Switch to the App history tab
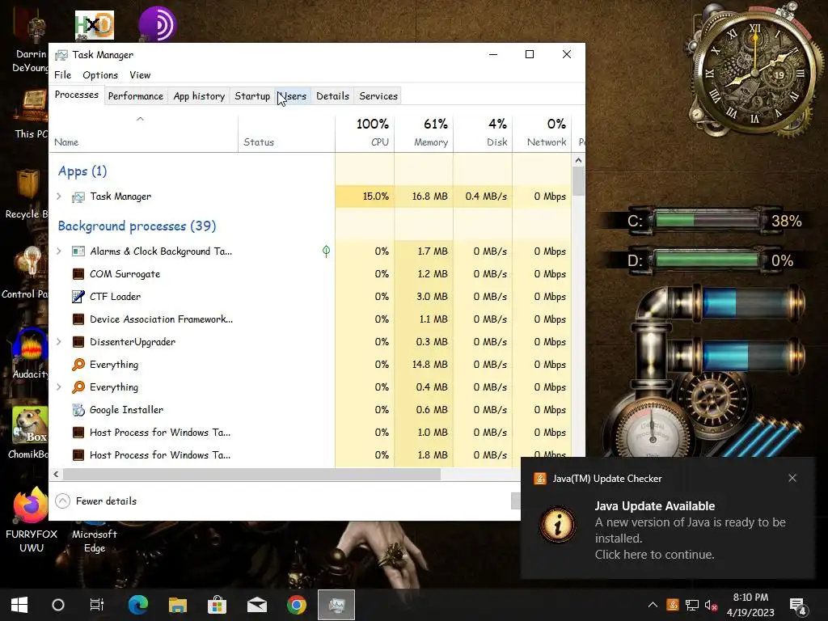The width and height of the screenshot is (828, 621). (x=199, y=96)
